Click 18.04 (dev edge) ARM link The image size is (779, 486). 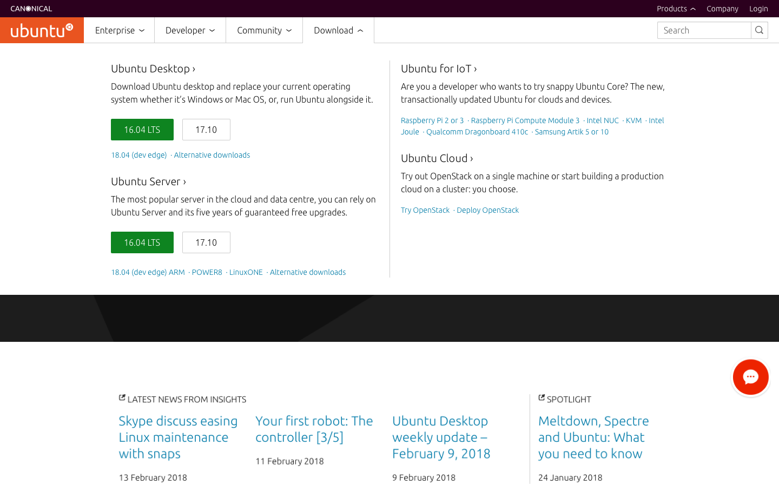point(148,272)
